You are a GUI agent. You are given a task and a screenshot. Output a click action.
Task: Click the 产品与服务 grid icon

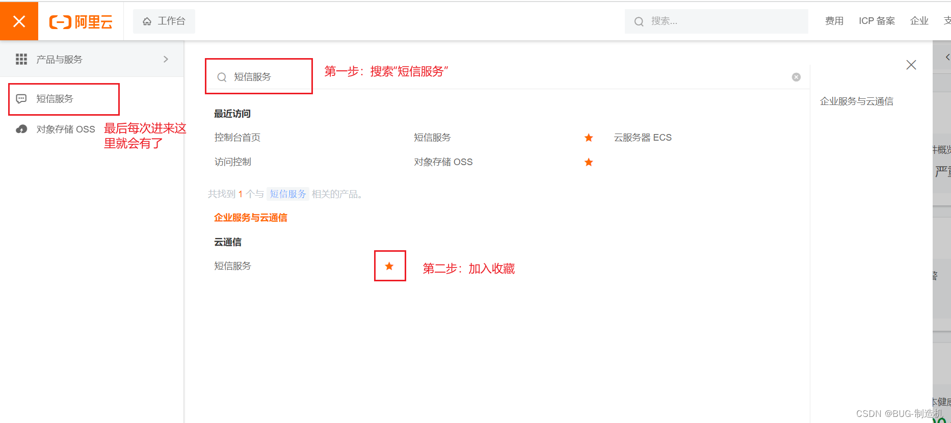pos(21,59)
